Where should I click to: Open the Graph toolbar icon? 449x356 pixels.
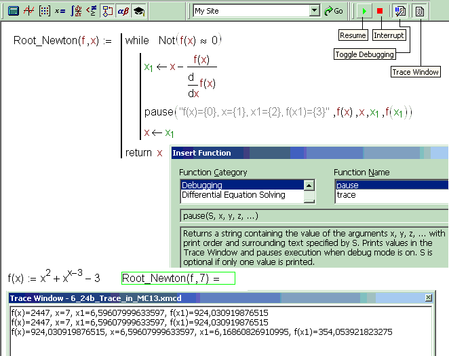(x=29, y=11)
